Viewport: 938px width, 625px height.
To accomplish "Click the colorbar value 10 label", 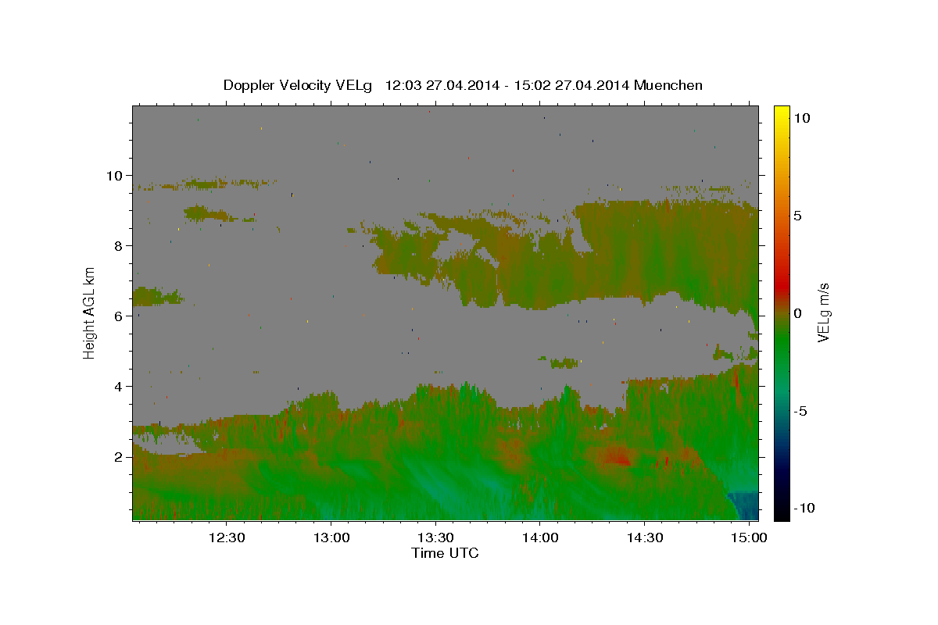I will pyautogui.click(x=801, y=118).
